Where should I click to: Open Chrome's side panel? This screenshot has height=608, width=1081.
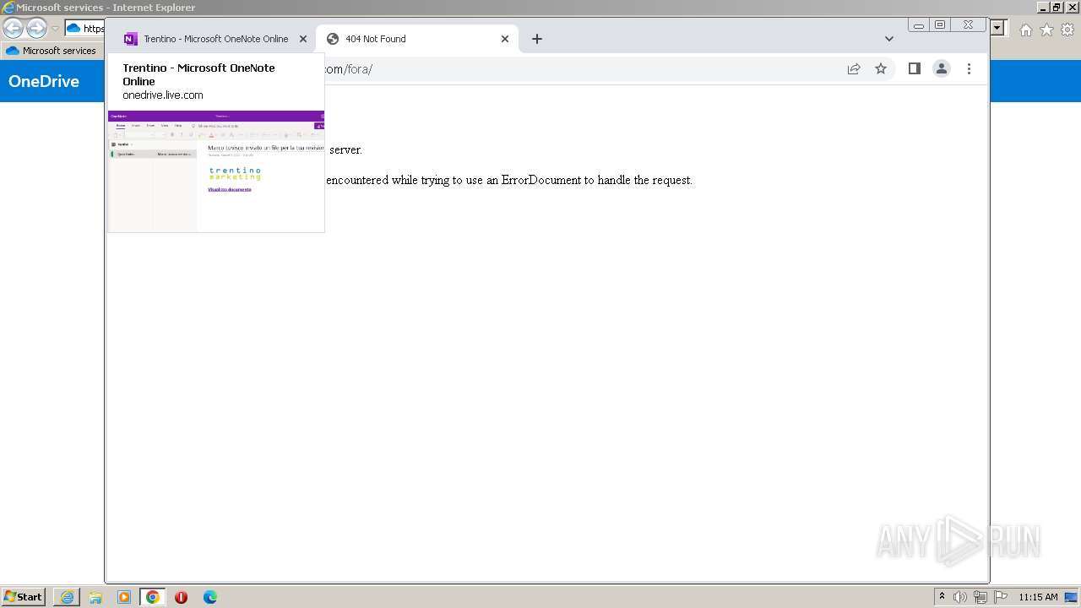914,69
